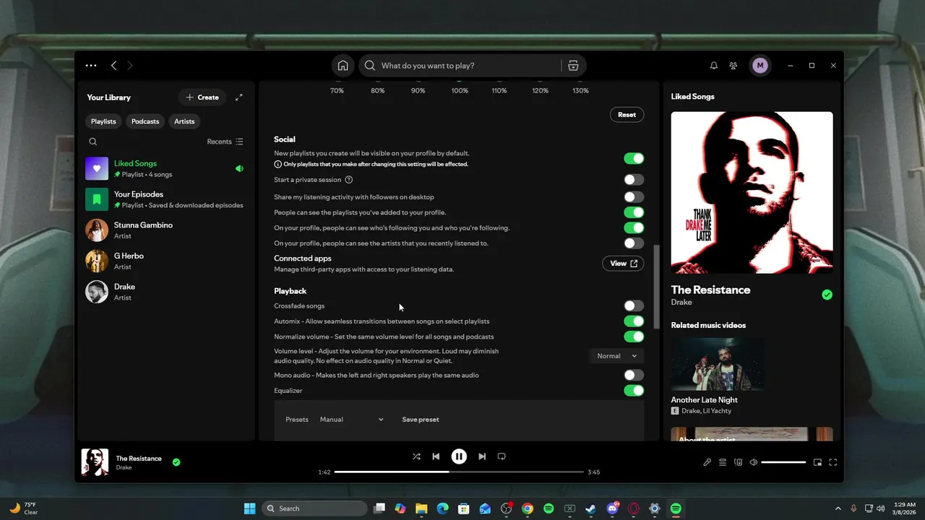Open the miniplayer icon
The height and width of the screenshot is (520, 925).
click(x=818, y=462)
